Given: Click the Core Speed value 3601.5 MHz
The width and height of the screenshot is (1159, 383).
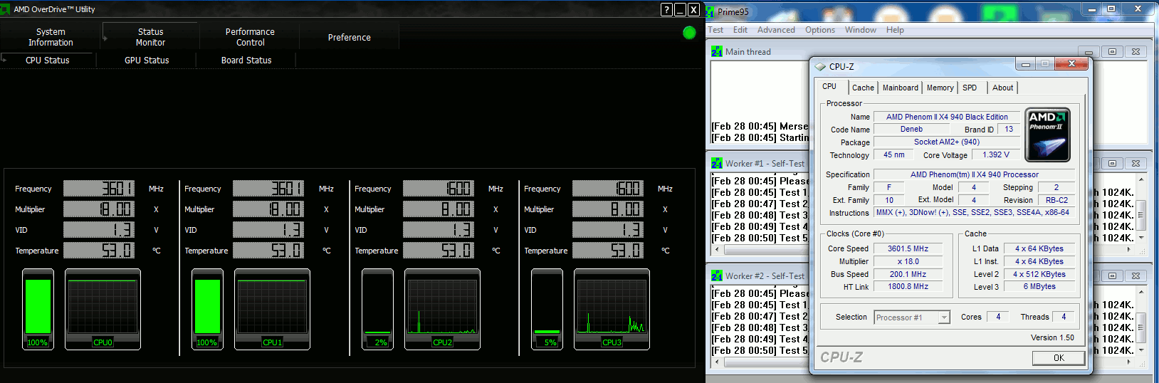Looking at the screenshot, I should (x=908, y=248).
